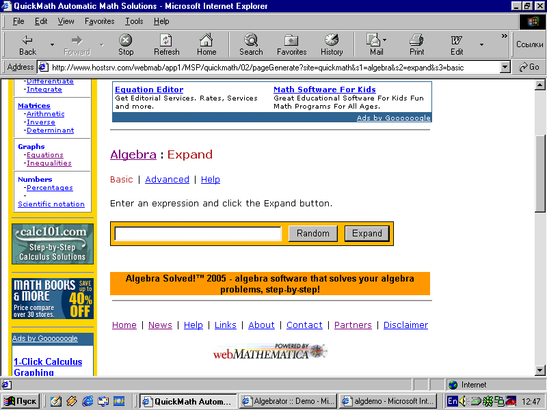Click the webMathematica powered-by logo

click(270, 351)
